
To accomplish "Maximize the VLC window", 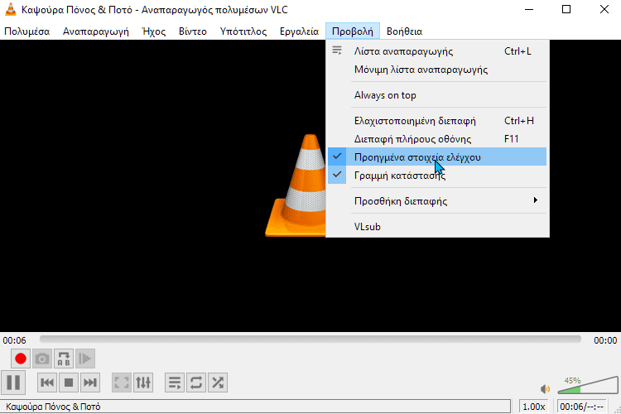I will click(x=566, y=9).
